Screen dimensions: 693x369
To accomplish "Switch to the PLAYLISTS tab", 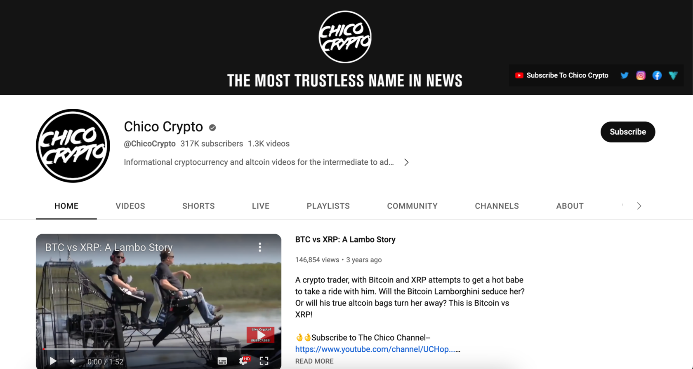I will coord(328,206).
